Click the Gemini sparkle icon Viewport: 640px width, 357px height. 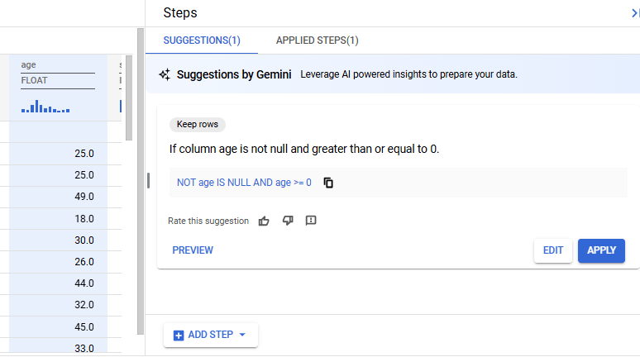point(165,74)
